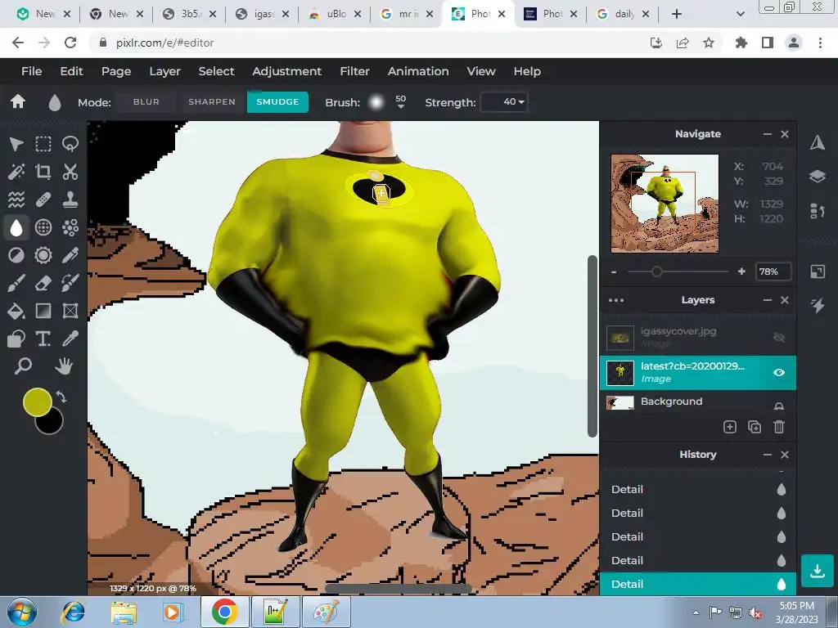Select the Arrange (arrow) tool

16,144
